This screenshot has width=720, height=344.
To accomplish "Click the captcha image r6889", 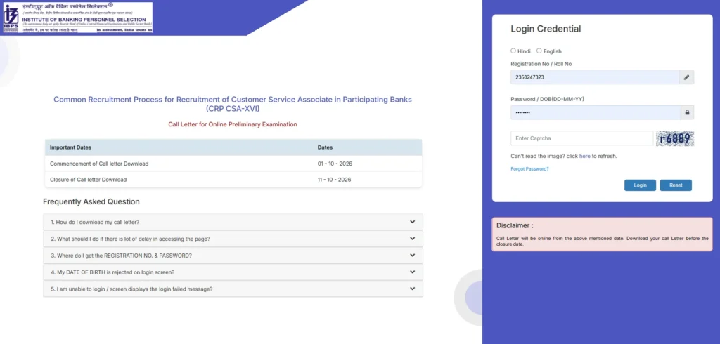I will 674,138.
